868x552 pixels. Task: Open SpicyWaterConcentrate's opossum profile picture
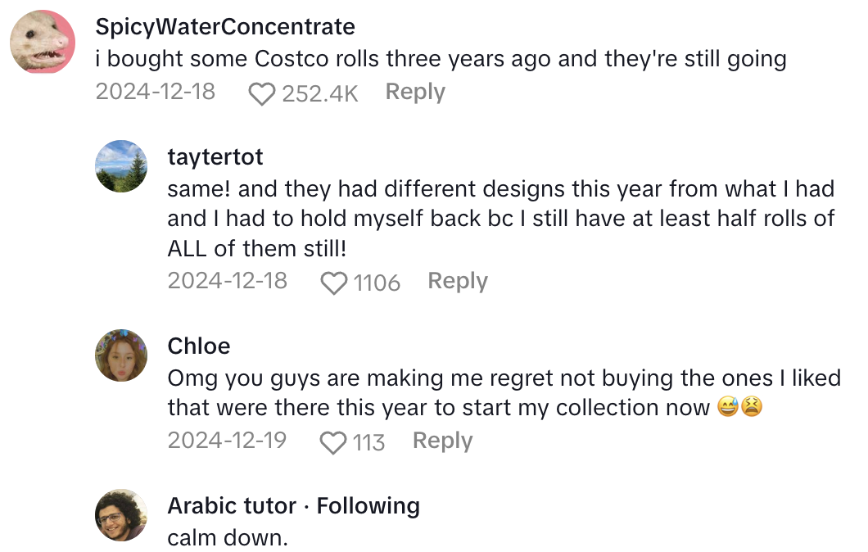[43, 42]
